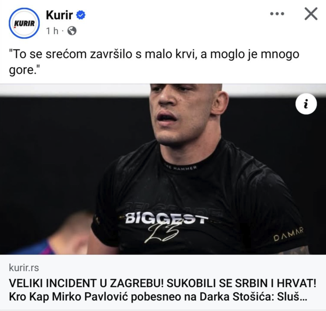Click the red KURIR logo text
Viewport: 326px width, 311px height.
24,24
